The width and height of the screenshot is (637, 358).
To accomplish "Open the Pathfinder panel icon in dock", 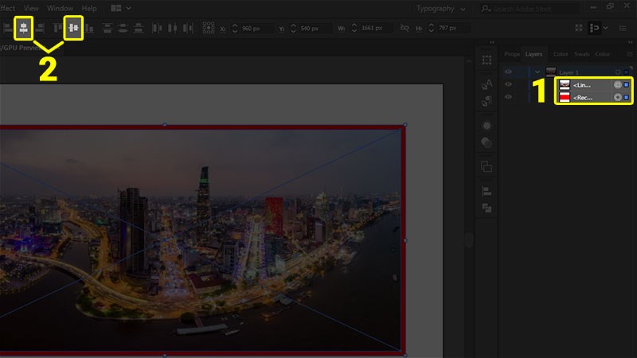I will click(487, 208).
